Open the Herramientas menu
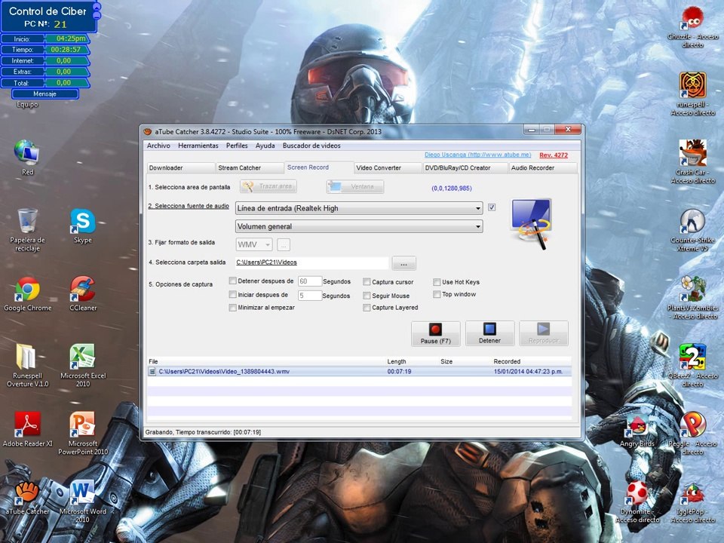This screenshot has width=724, height=543. (x=198, y=146)
